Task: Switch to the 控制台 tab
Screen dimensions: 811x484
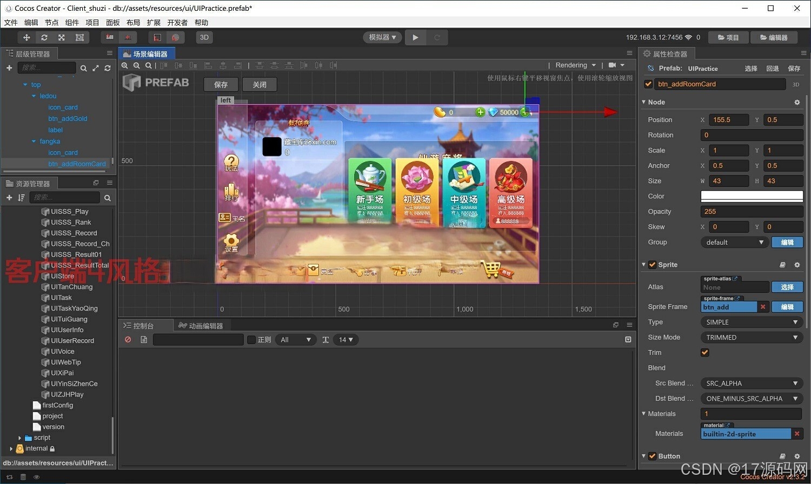Action: point(139,326)
